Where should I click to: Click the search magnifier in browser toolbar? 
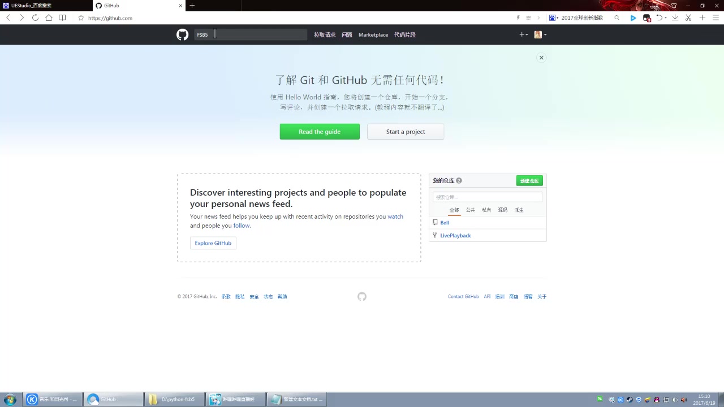point(617,18)
